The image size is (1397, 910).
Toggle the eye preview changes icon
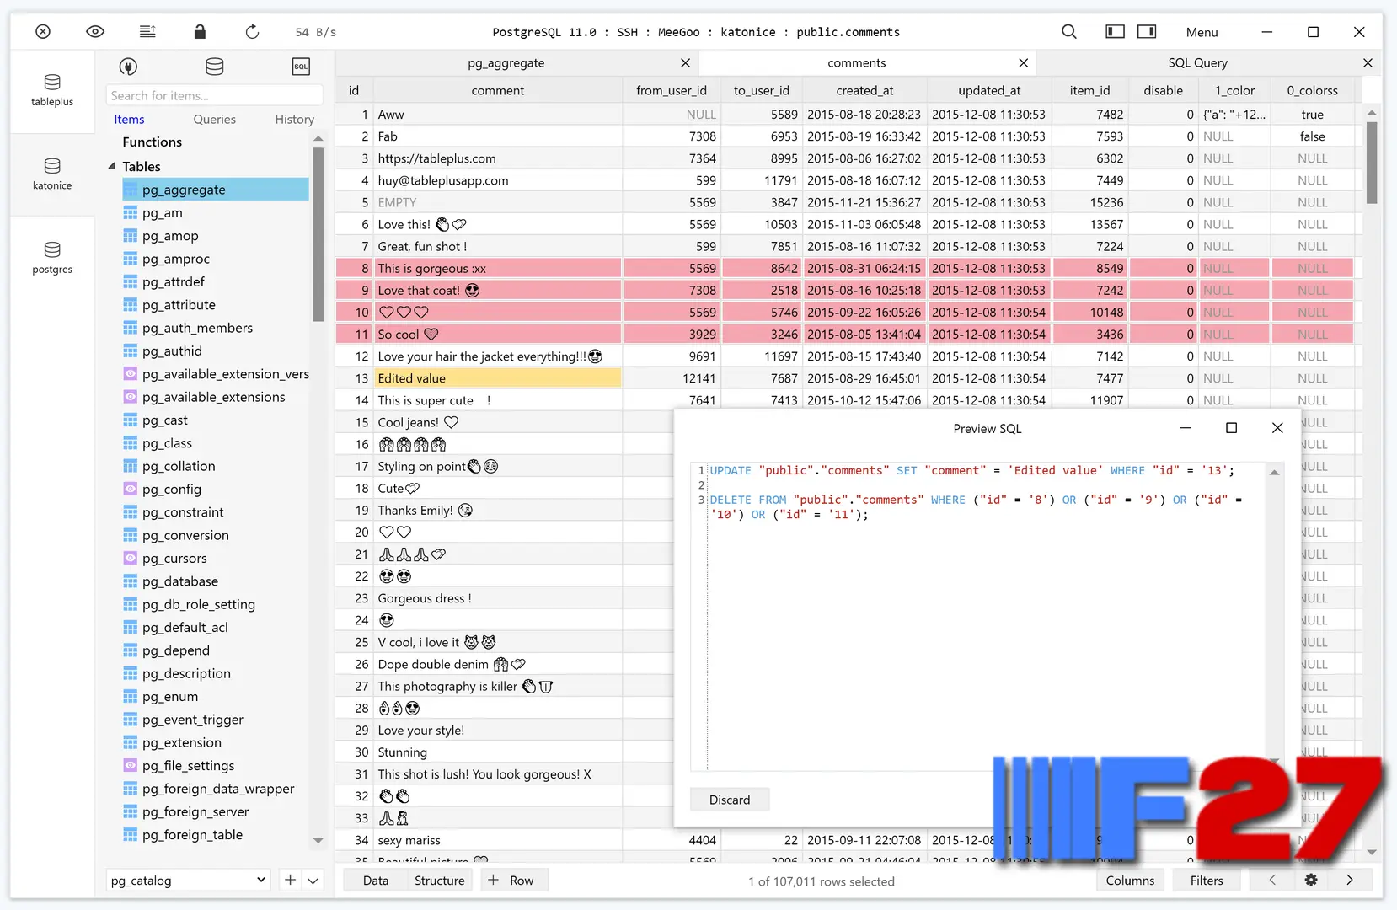pyautogui.click(x=95, y=32)
